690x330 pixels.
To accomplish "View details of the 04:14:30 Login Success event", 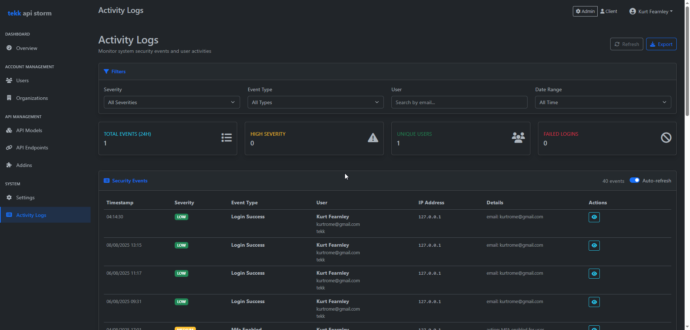I will (x=594, y=217).
